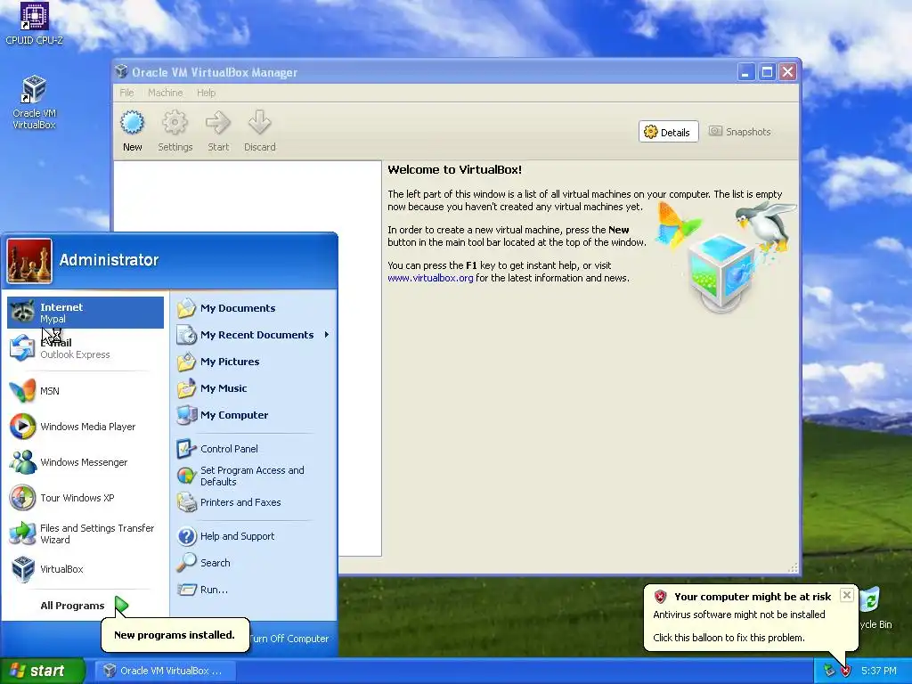This screenshot has width=912, height=684.
Task: Open the Help menu in VirtualBox Manager
Action: point(206,93)
